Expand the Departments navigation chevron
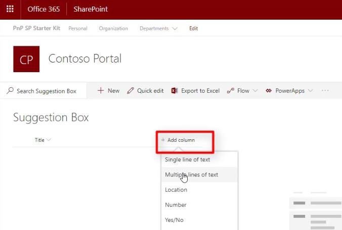Image resolution: width=342 pixels, height=230 pixels. click(175, 29)
